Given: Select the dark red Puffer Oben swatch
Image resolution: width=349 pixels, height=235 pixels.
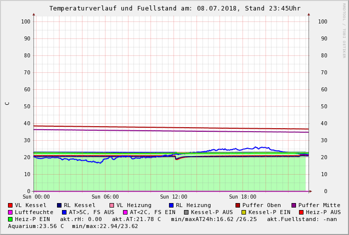Looking at the screenshot, I should click(x=238, y=205).
